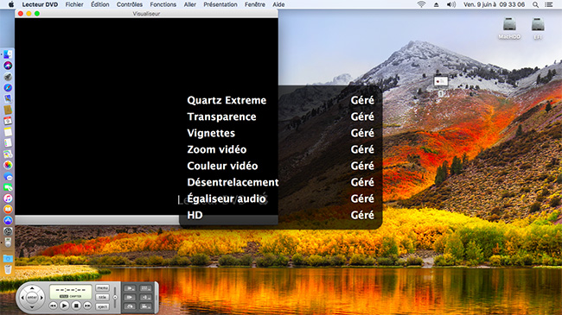This screenshot has width=562, height=315.
Task: Click the camera angle icon in the controller drawer
Action: pos(145,306)
